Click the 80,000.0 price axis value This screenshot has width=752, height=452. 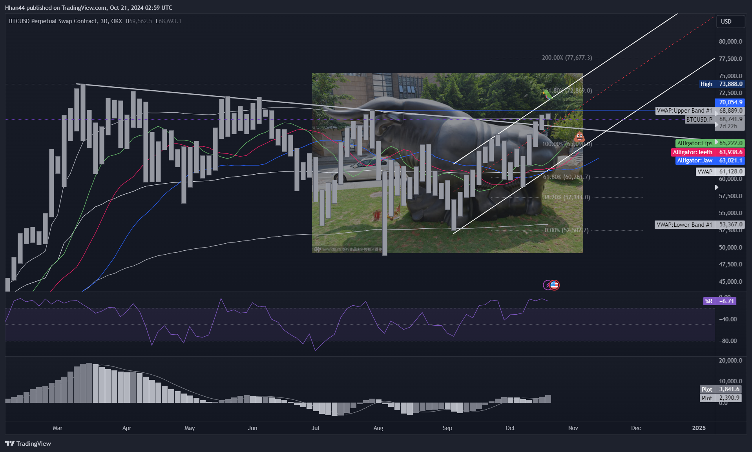[730, 42]
